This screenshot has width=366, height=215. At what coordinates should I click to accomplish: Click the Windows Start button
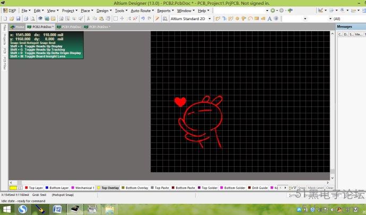7,210
